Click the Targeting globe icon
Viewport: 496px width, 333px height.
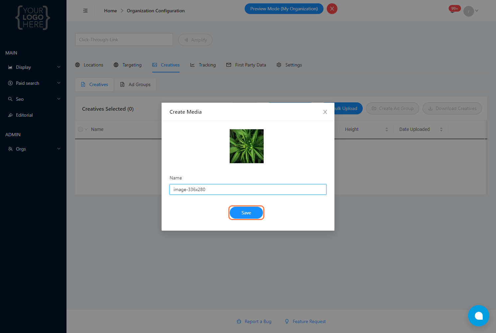coord(116,65)
